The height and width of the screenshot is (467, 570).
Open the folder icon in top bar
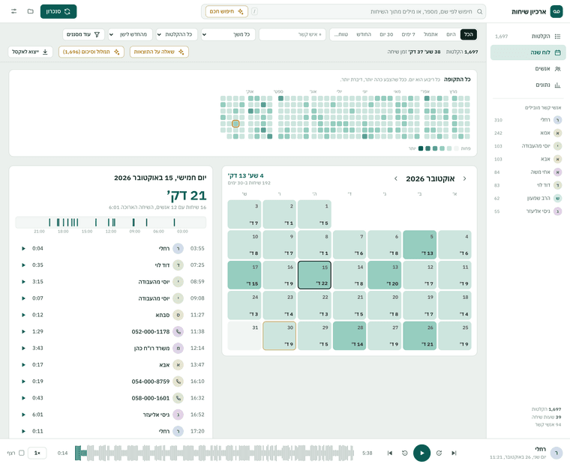(x=31, y=11)
